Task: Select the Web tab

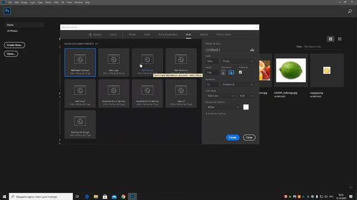Action: pyautogui.click(x=189, y=34)
